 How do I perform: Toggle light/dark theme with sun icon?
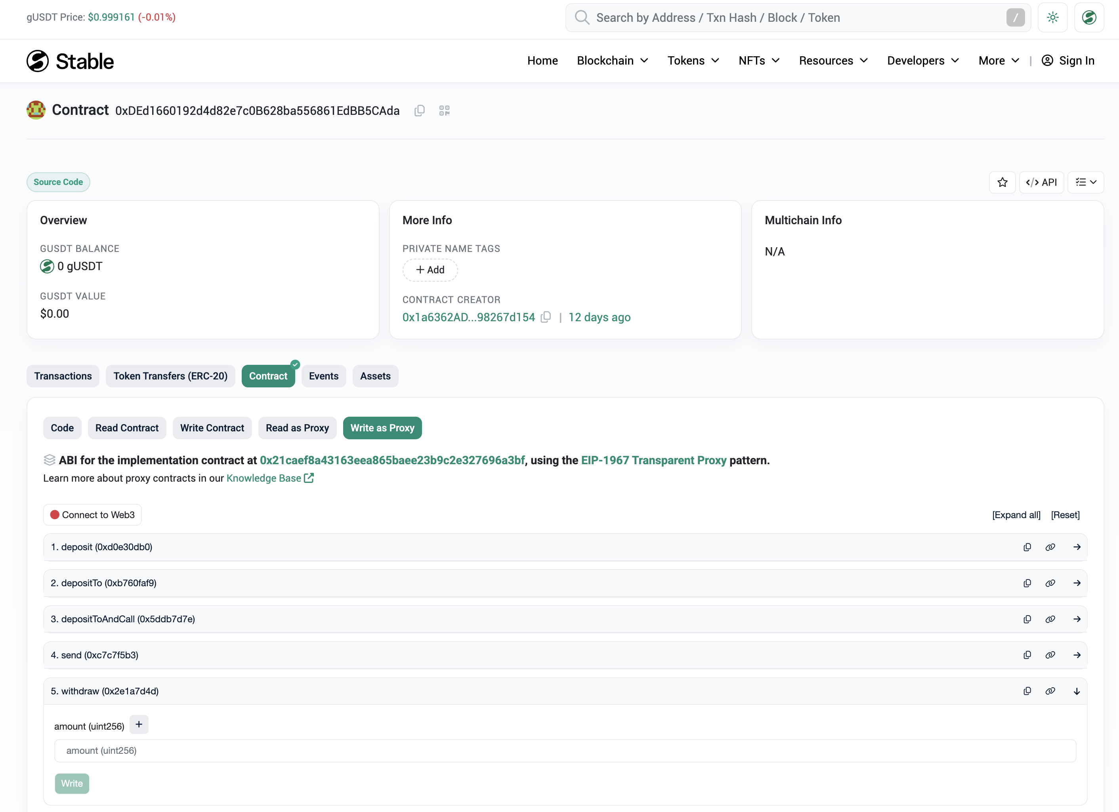click(x=1052, y=17)
